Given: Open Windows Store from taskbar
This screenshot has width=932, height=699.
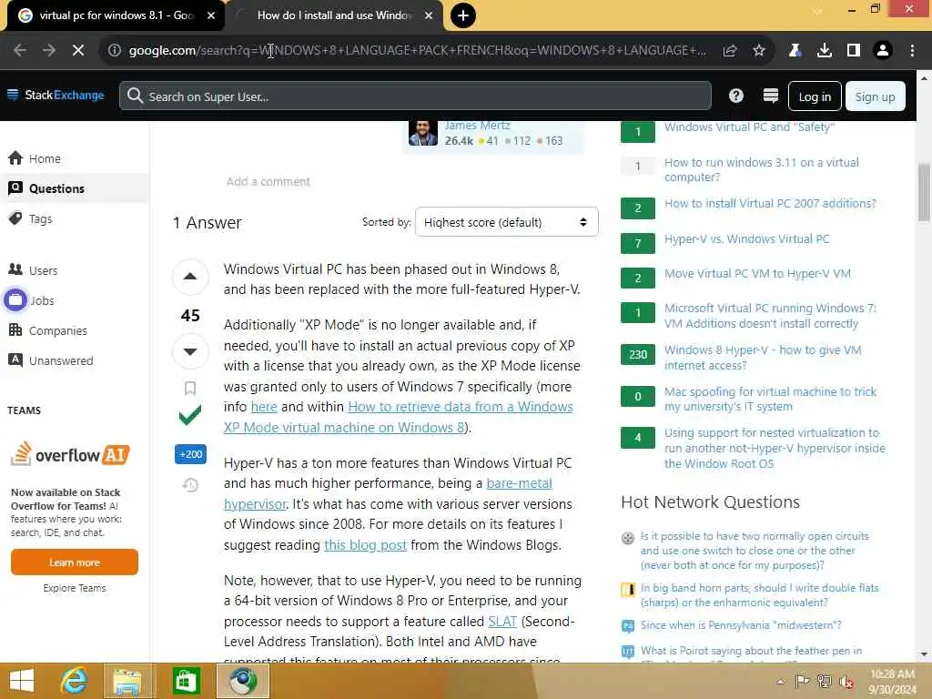Looking at the screenshot, I should (x=186, y=681).
